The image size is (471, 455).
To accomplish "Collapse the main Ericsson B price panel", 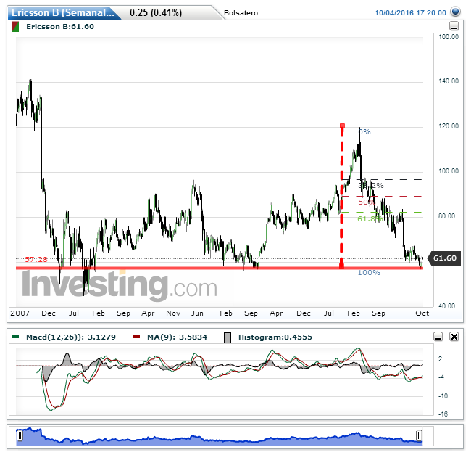I will coord(454,26).
